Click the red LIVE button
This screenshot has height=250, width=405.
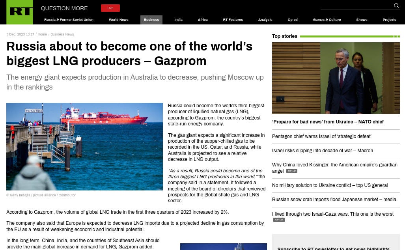[110, 8]
